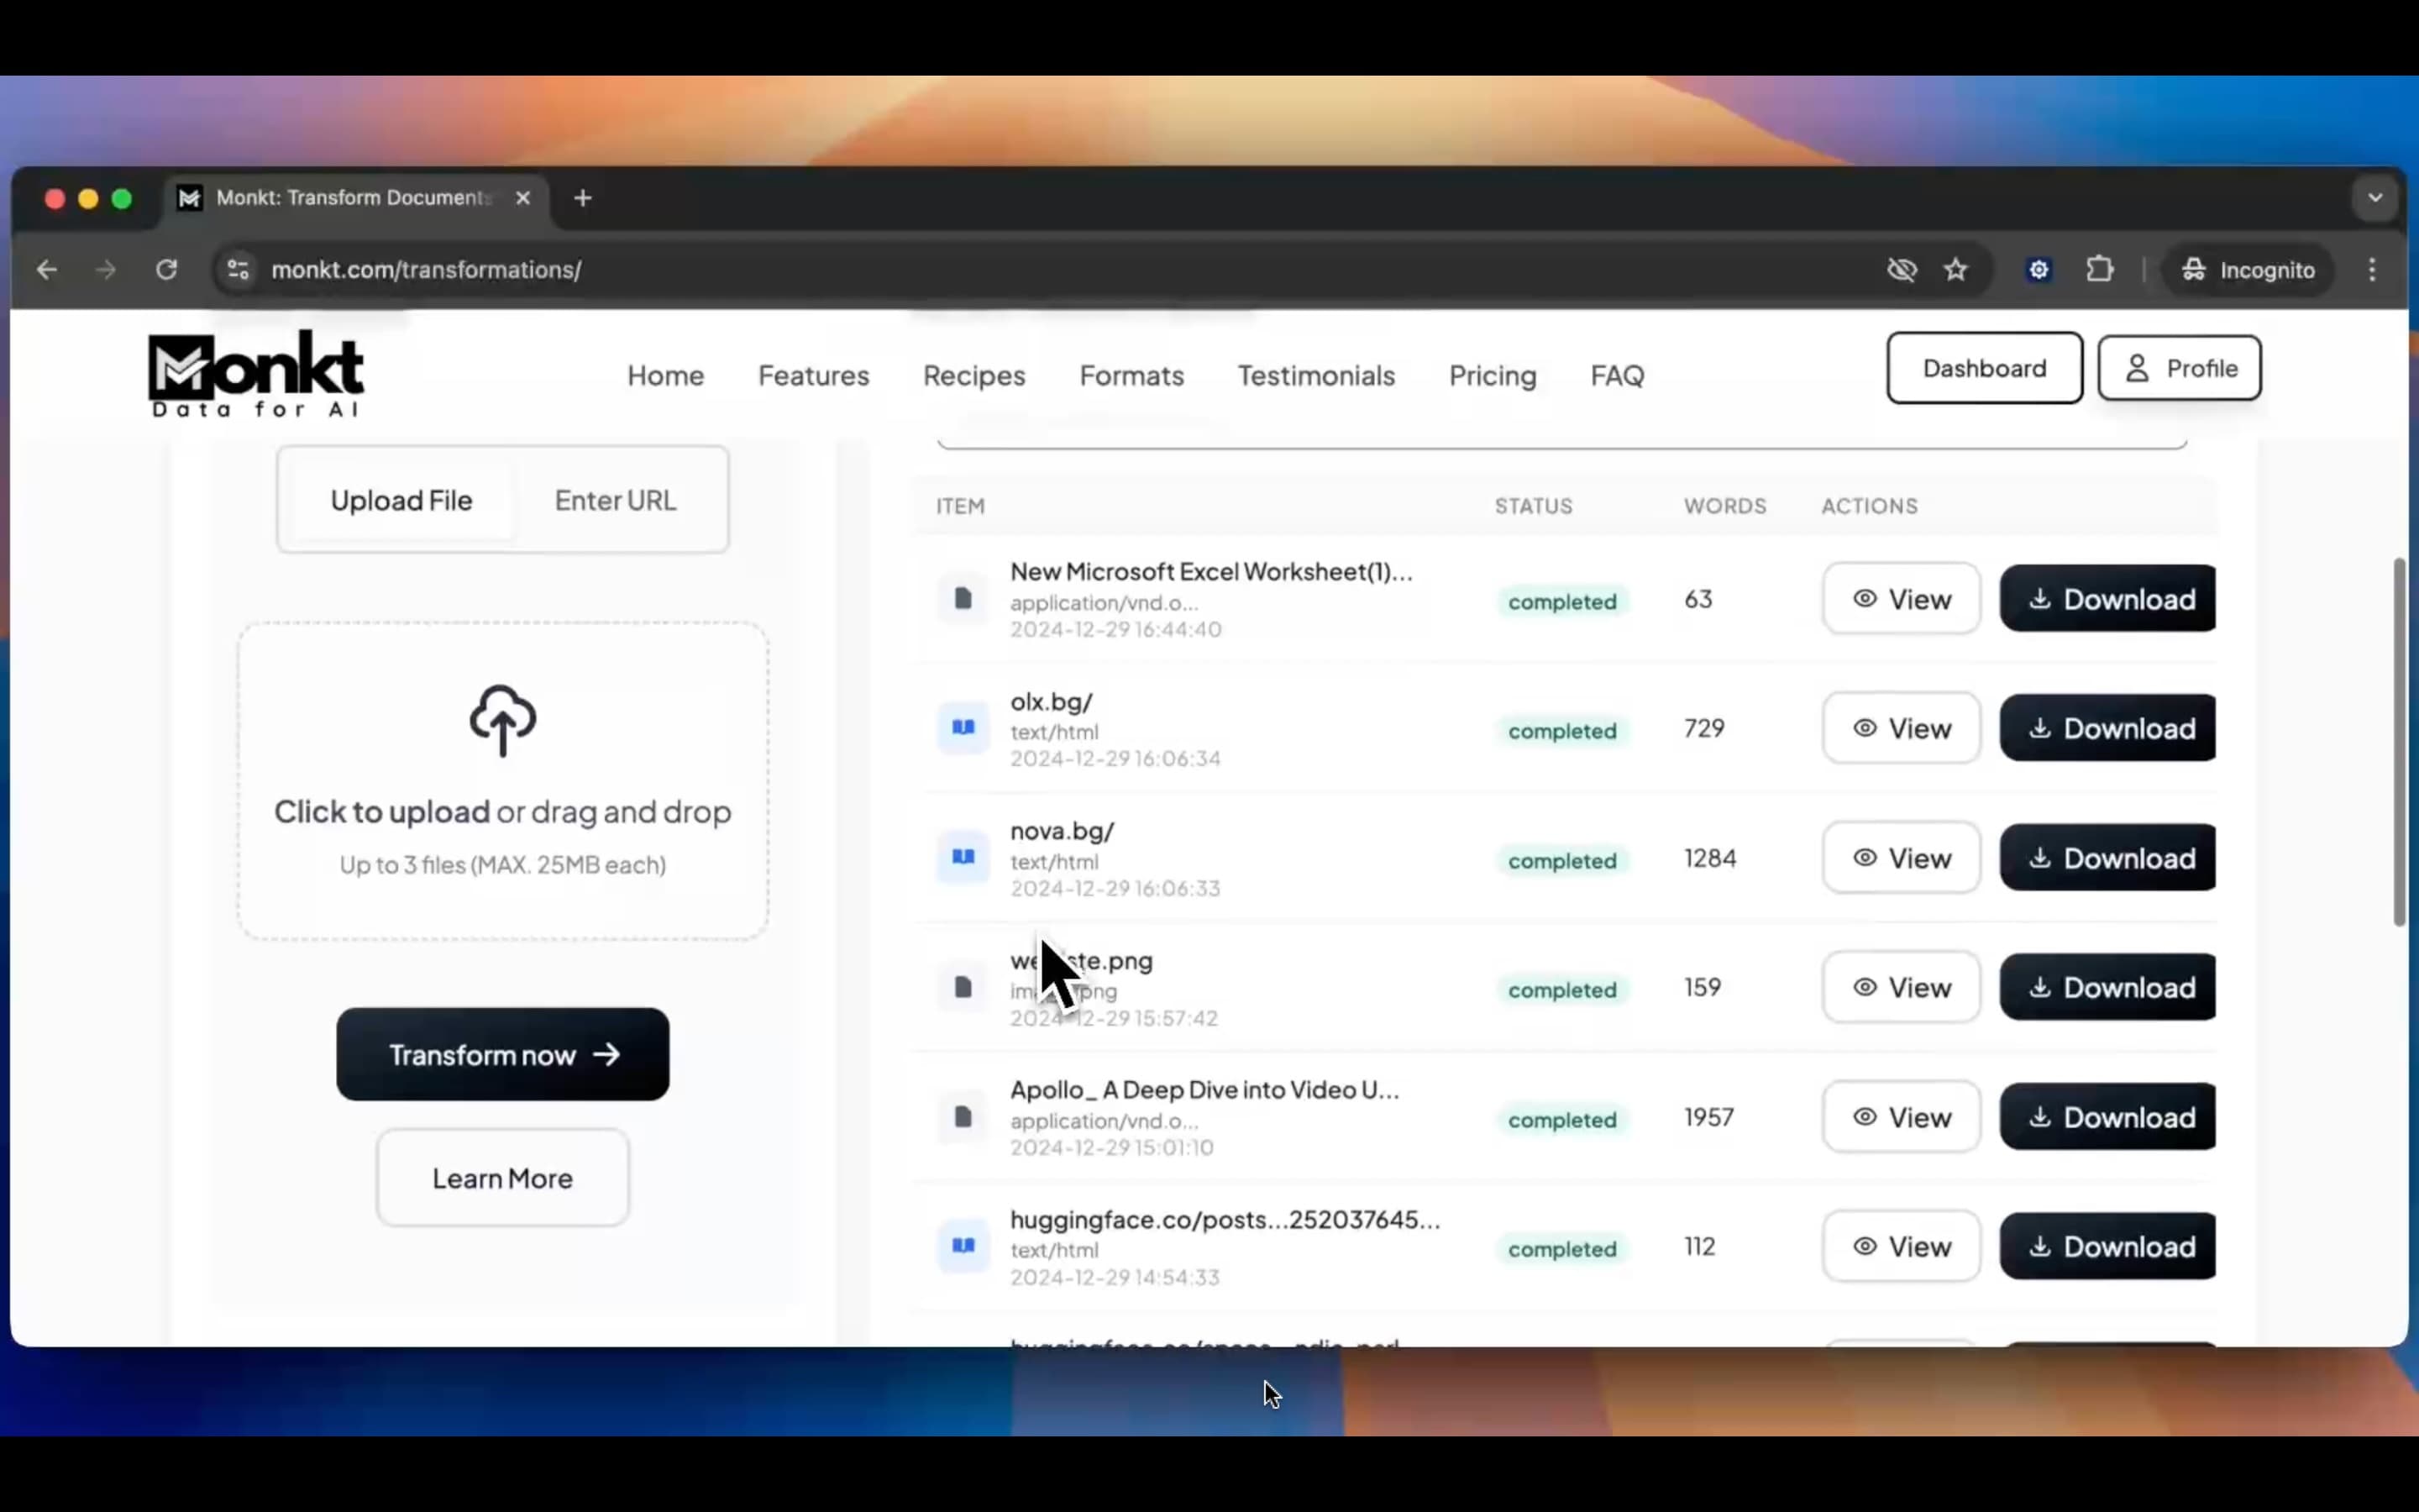Image resolution: width=2419 pixels, height=1512 pixels.
Task: Click the ITEM column header
Action: click(x=961, y=506)
